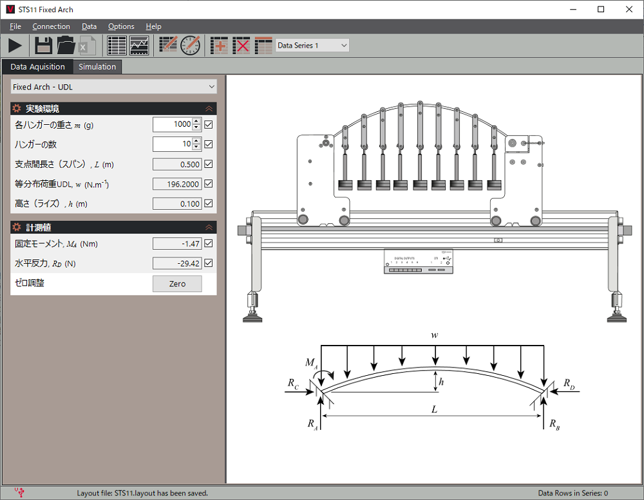Click the 高さ (ライズ) label

click(51, 203)
